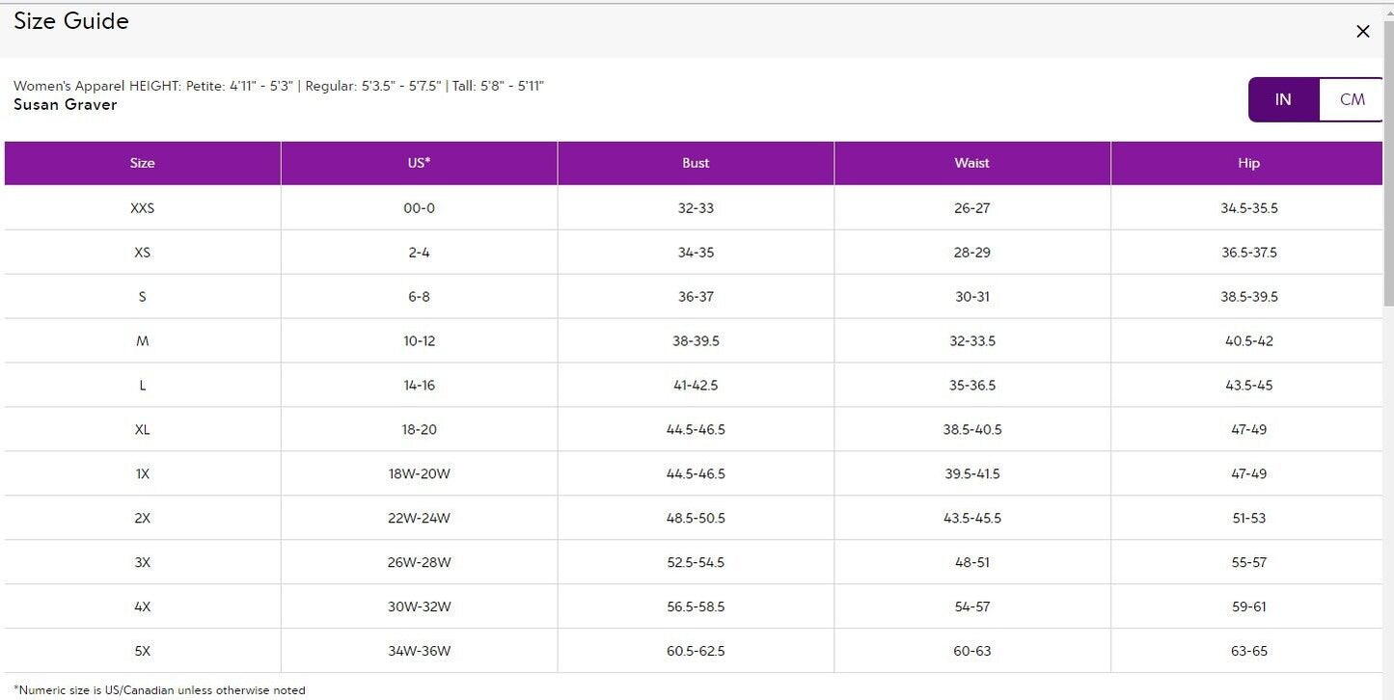1394x700 pixels.
Task: Click hip value 59-61 for 4X
Action: [x=1248, y=606]
